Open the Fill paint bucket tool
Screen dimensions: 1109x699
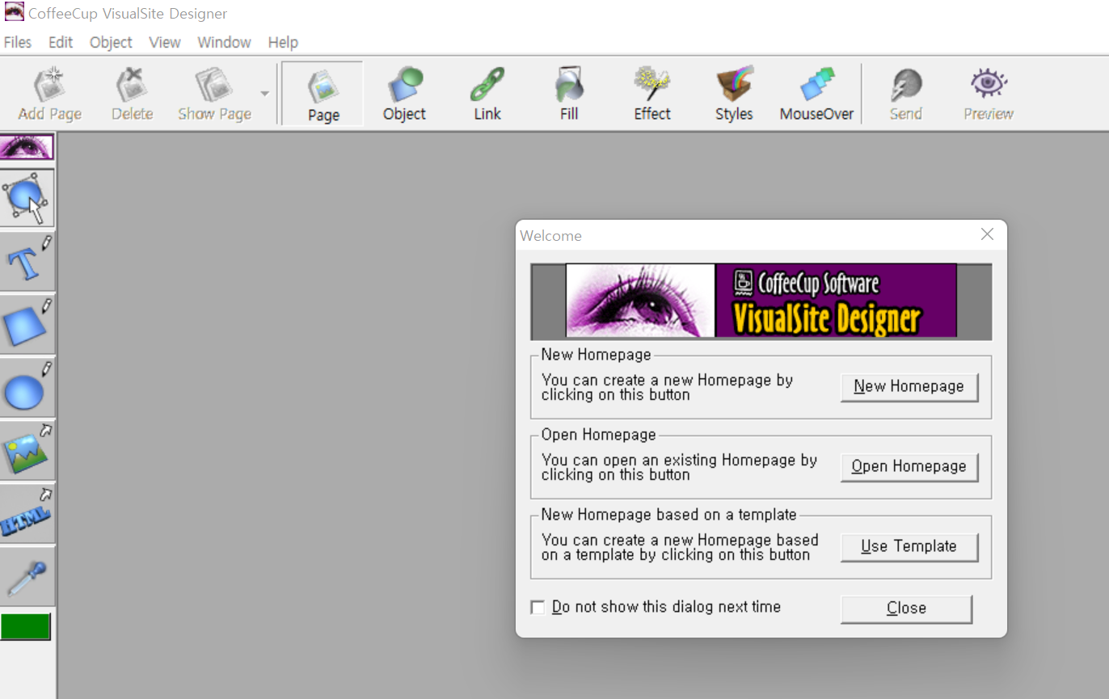569,94
